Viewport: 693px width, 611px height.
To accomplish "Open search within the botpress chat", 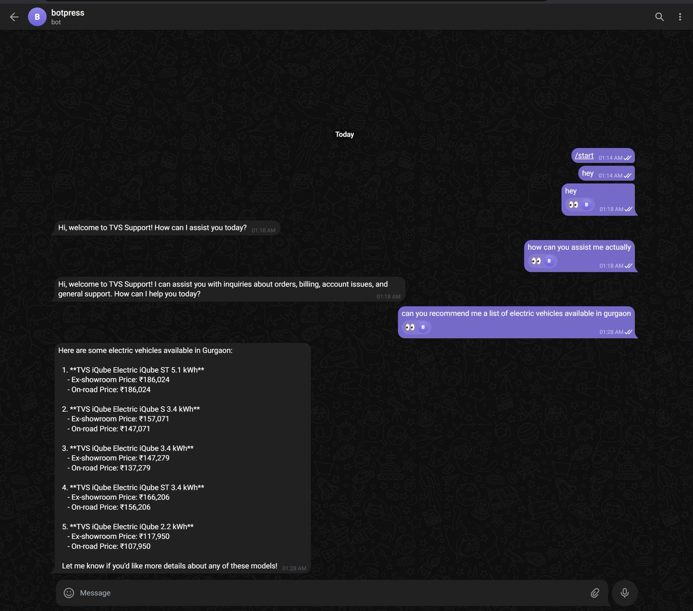I will 659,17.
